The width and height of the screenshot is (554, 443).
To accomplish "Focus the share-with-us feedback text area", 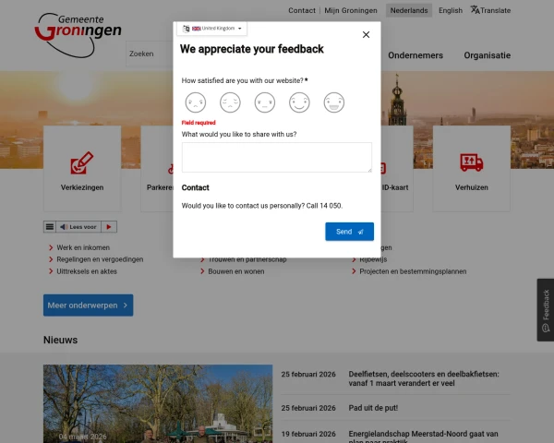I will coord(277,158).
